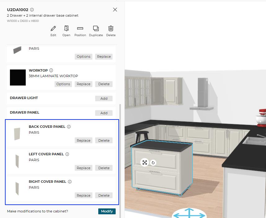
Task: Select the Position ruler icon
Action: point(80,29)
